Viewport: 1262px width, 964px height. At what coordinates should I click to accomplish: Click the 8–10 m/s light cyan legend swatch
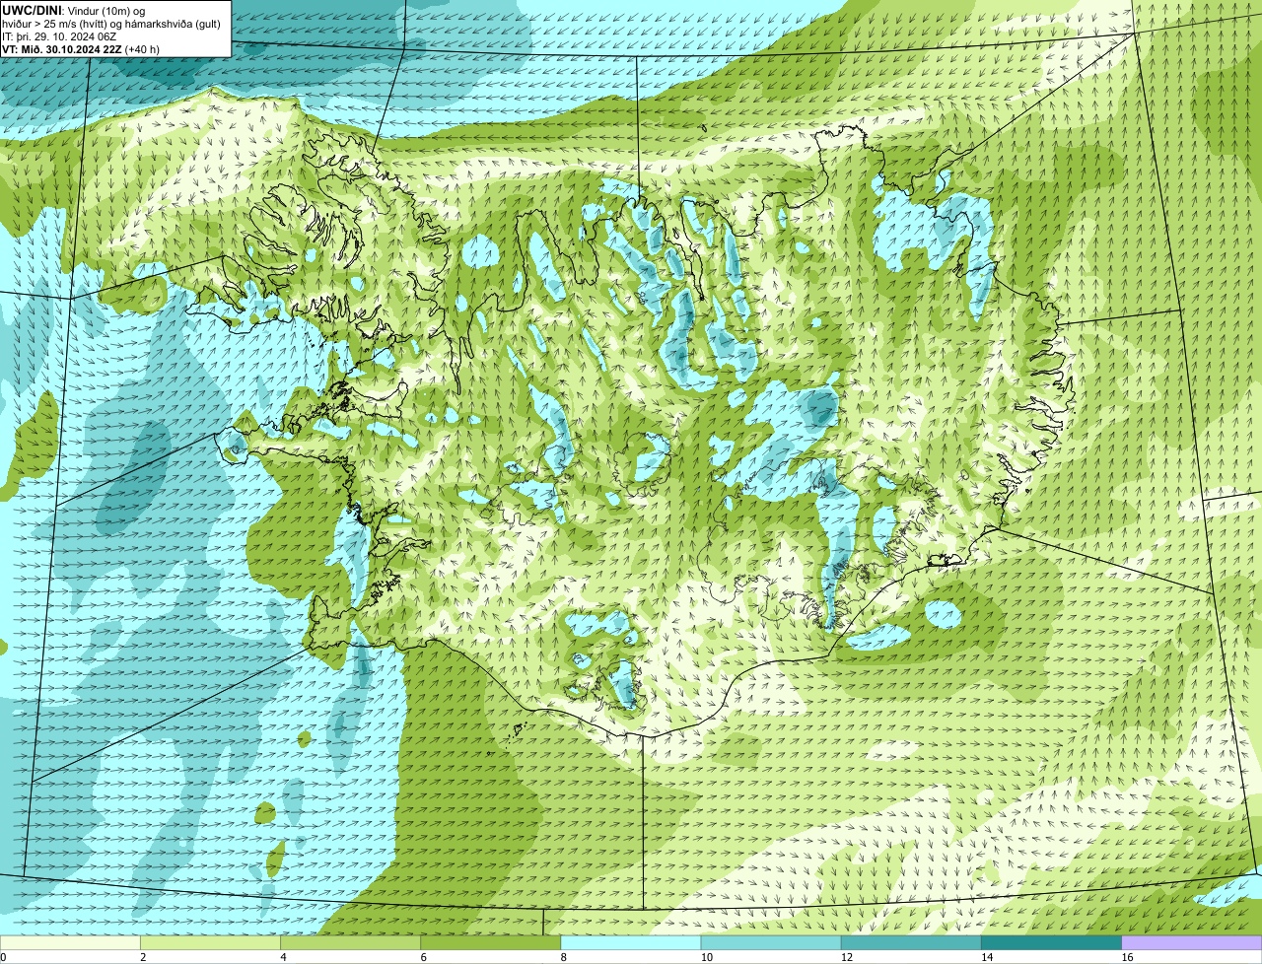(630, 942)
